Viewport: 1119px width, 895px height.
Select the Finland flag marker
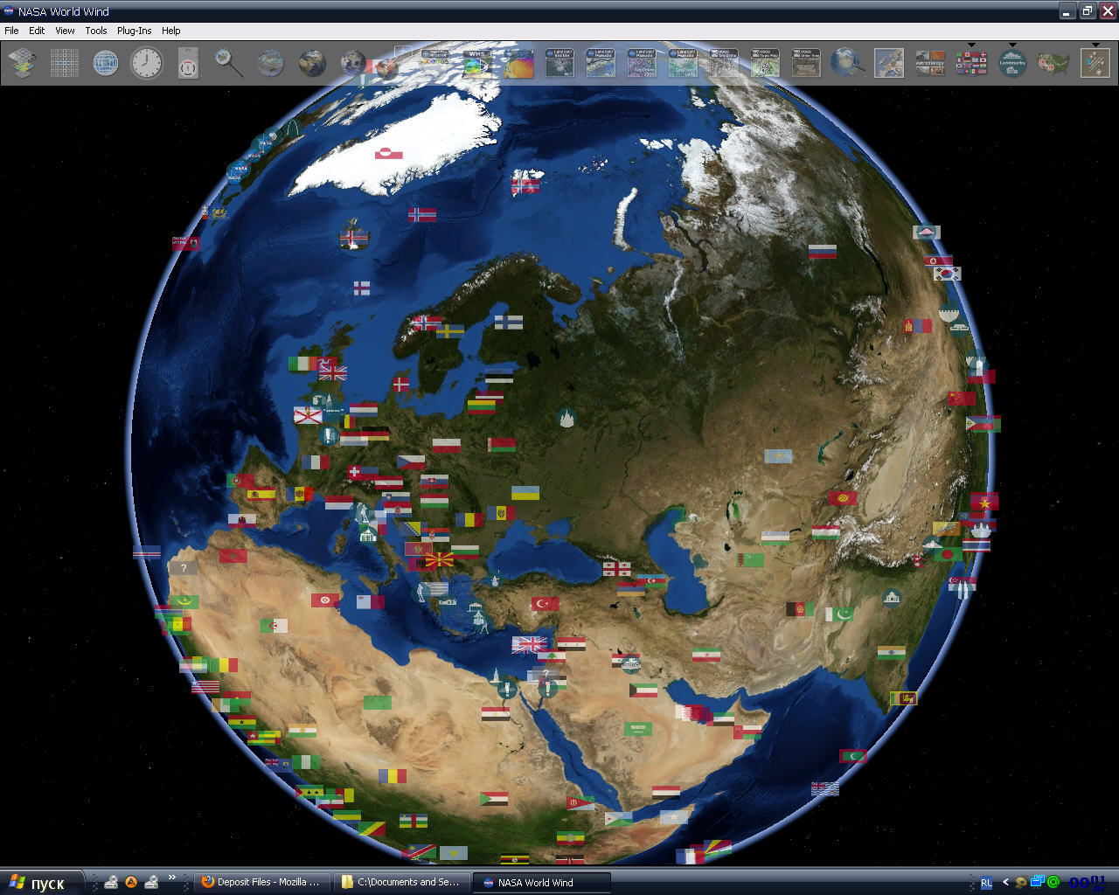(x=509, y=322)
